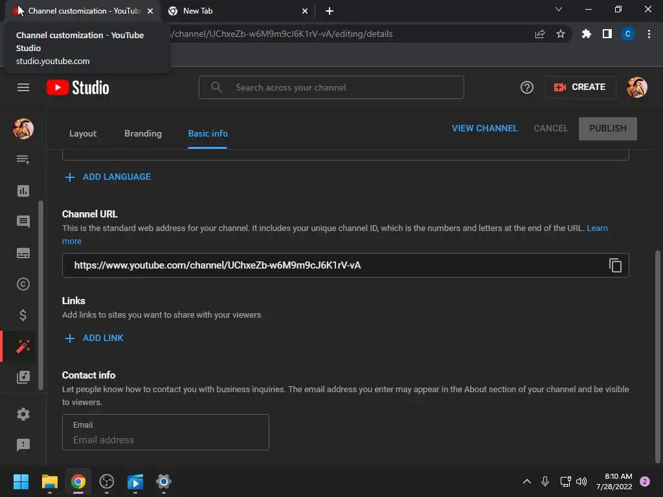This screenshot has width=663, height=497.
Task: Click the Email address input field
Action: pos(165,432)
